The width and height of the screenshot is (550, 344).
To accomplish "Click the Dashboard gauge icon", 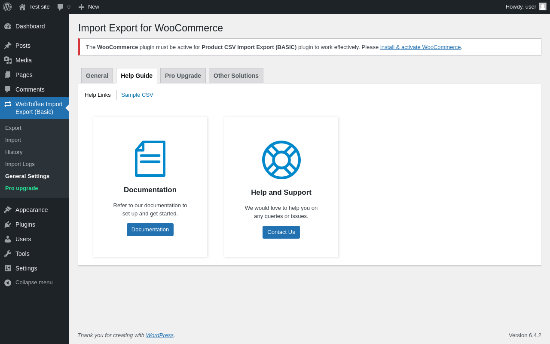I will click(8, 26).
